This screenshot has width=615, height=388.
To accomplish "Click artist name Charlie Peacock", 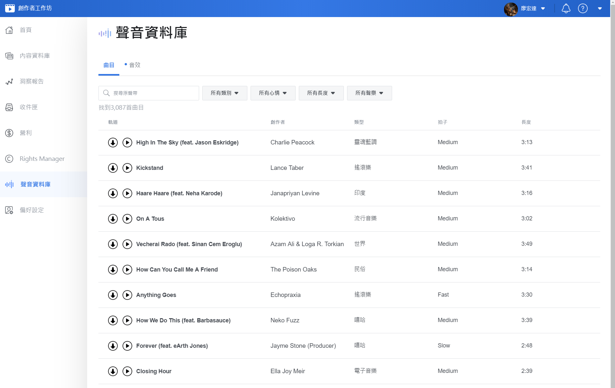I will (x=292, y=142).
